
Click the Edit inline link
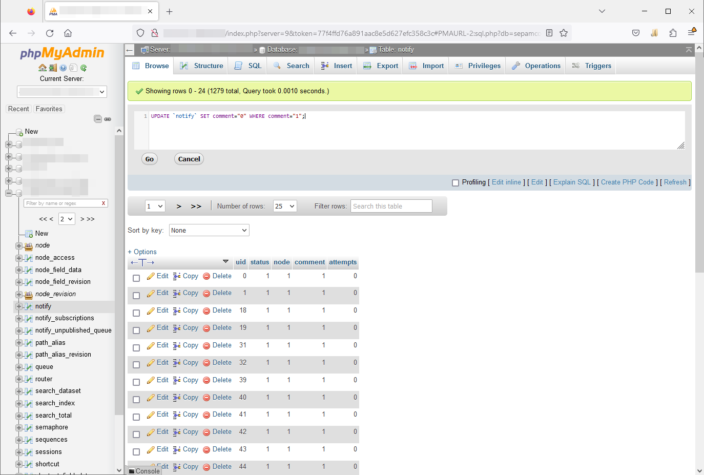point(506,182)
